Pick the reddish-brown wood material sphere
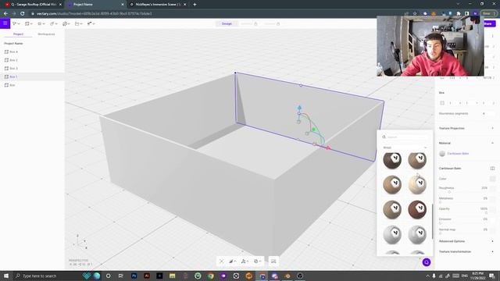The height and width of the screenshot is (281, 500). pyautogui.click(x=417, y=209)
